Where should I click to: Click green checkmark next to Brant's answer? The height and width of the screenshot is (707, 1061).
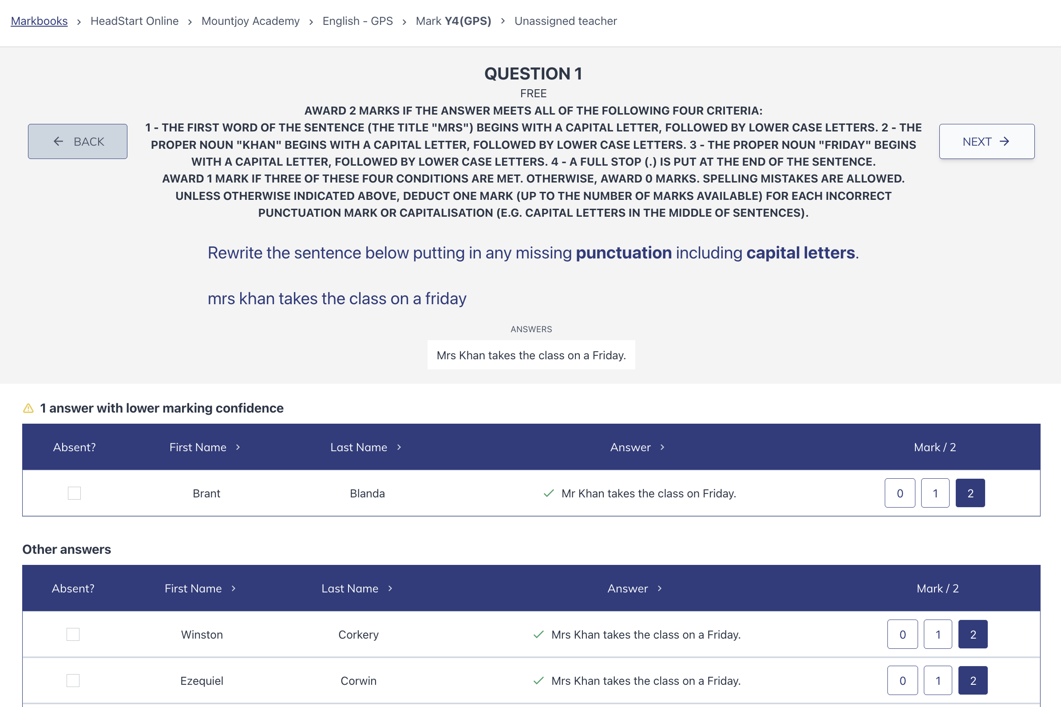pyautogui.click(x=548, y=493)
